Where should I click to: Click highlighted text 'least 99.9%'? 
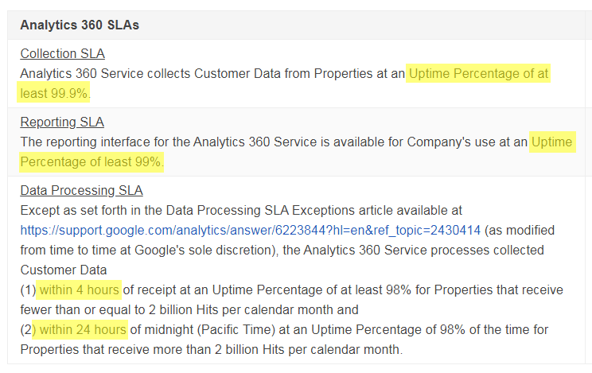[53, 93]
